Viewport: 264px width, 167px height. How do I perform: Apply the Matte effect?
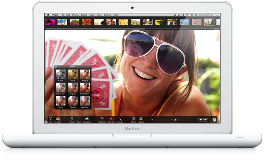61,102
